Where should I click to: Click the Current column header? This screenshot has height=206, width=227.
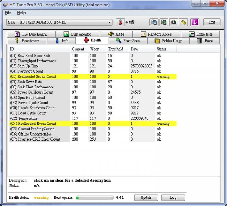click(x=79, y=49)
